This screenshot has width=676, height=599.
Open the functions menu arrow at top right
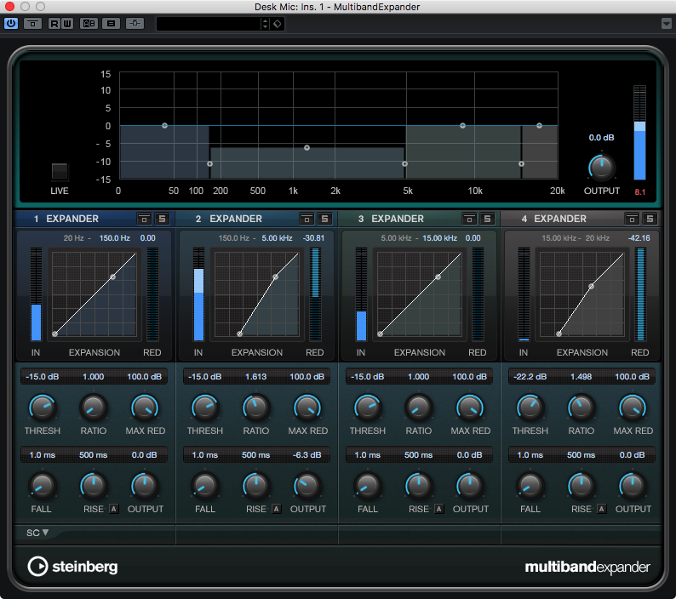click(x=666, y=23)
